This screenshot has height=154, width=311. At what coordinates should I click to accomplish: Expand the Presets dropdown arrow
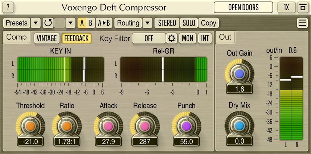35,23
